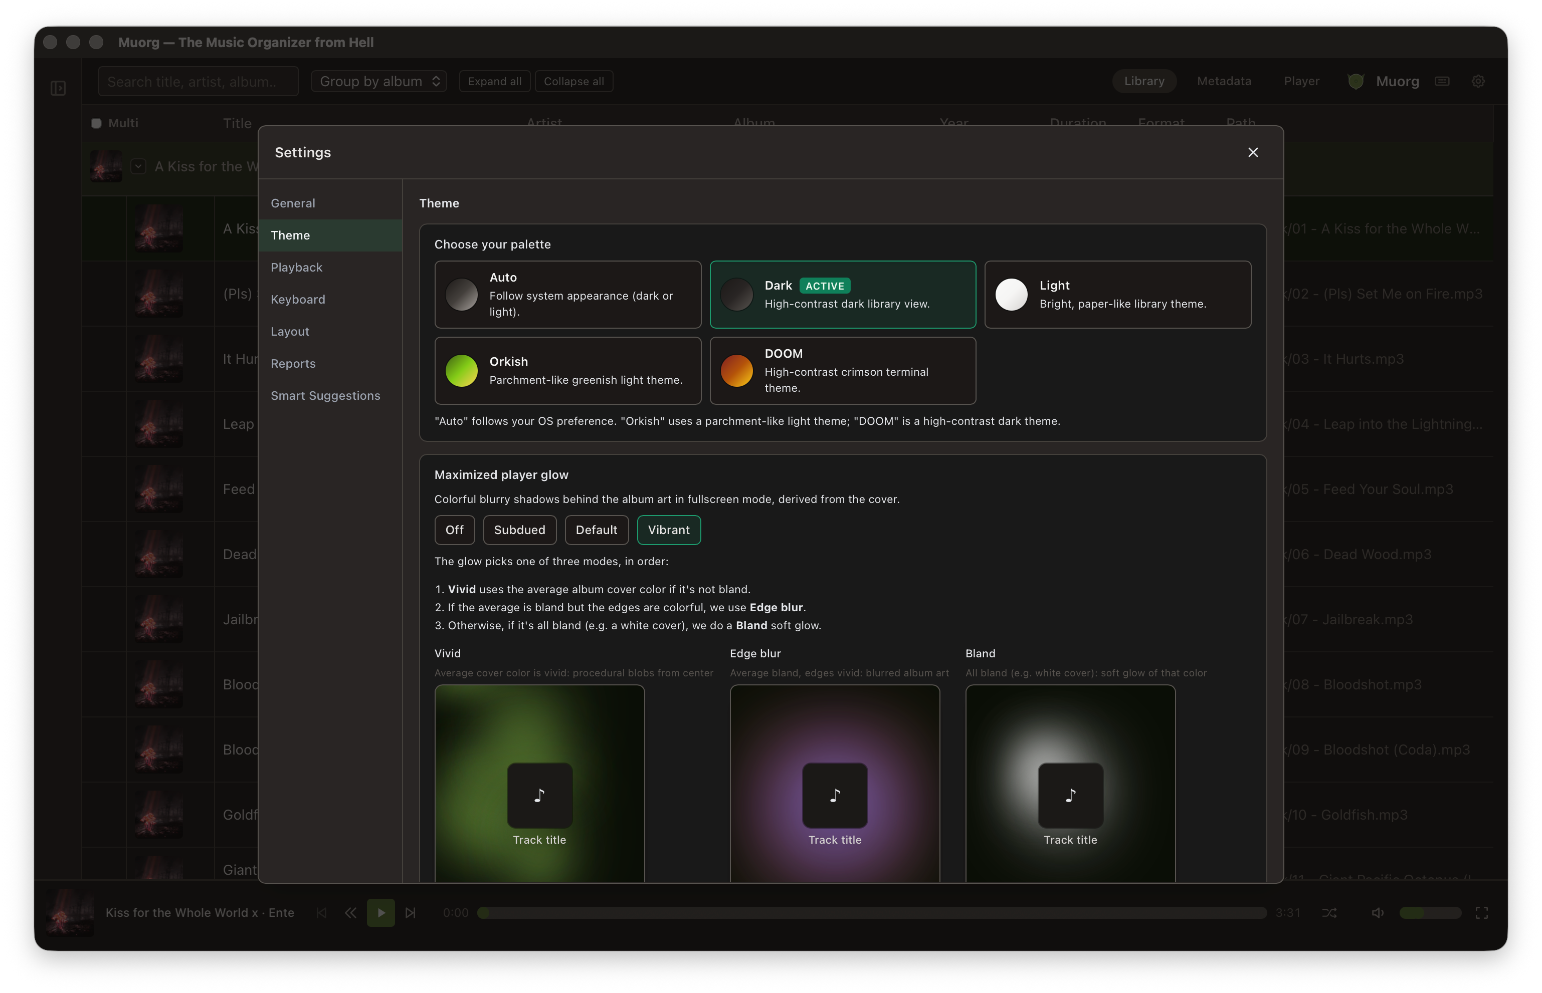Select the Light palette option
1542x993 pixels.
tap(1117, 294)
